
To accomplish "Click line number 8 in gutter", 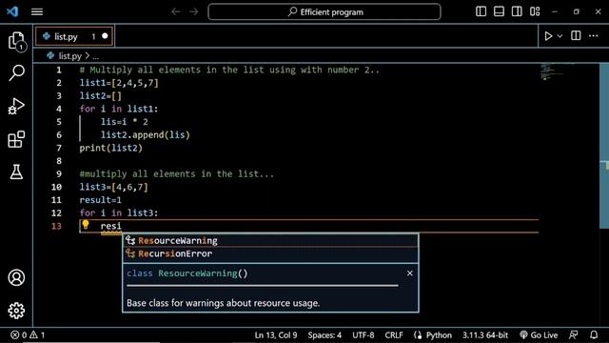I will pyautogui.click(x=59, y=161).
